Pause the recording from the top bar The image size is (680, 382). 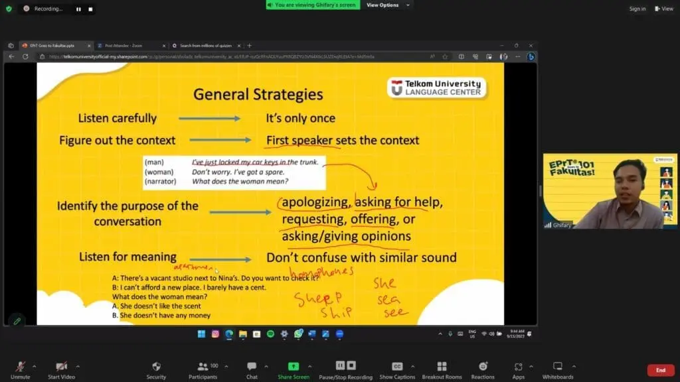click(78, 9)
